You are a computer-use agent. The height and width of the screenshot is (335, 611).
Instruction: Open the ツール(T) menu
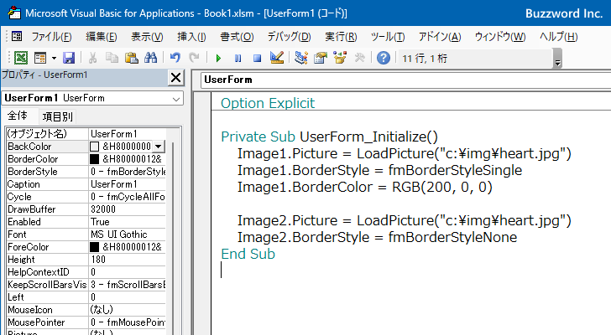pyautogui.click(x=388, y=37)
